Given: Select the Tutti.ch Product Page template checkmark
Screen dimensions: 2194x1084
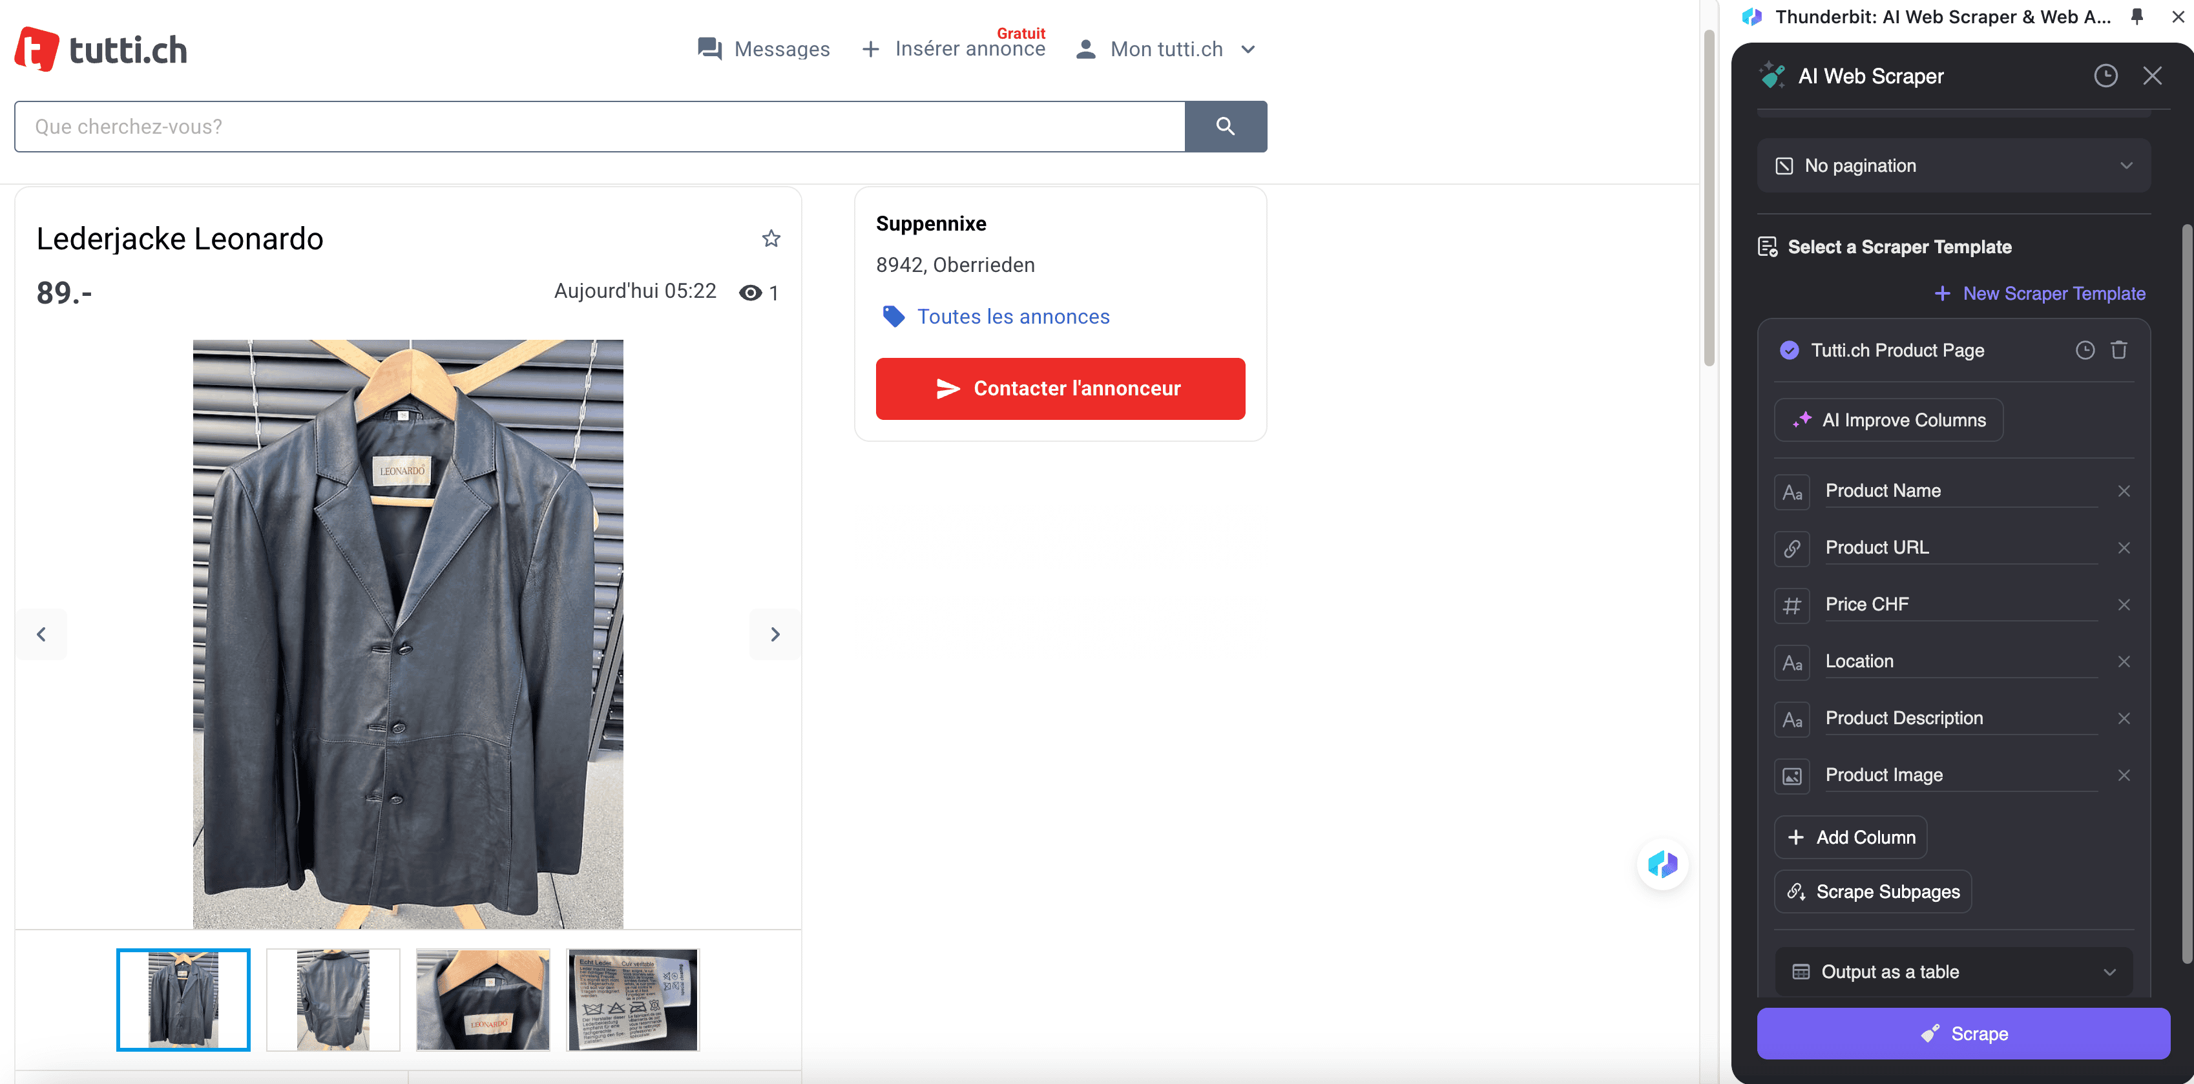Looking at the screenshot, I should tap(1788, 350).
